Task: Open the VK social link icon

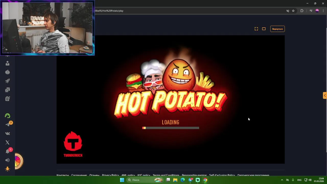Action: click(x=7, y=133)
